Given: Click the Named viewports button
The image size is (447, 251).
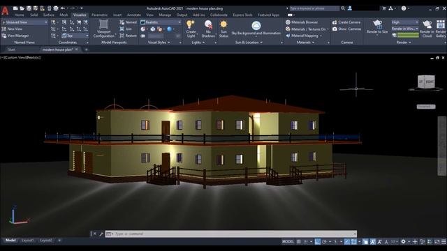Looking at the screenshot, I should [x=129, y=22].
